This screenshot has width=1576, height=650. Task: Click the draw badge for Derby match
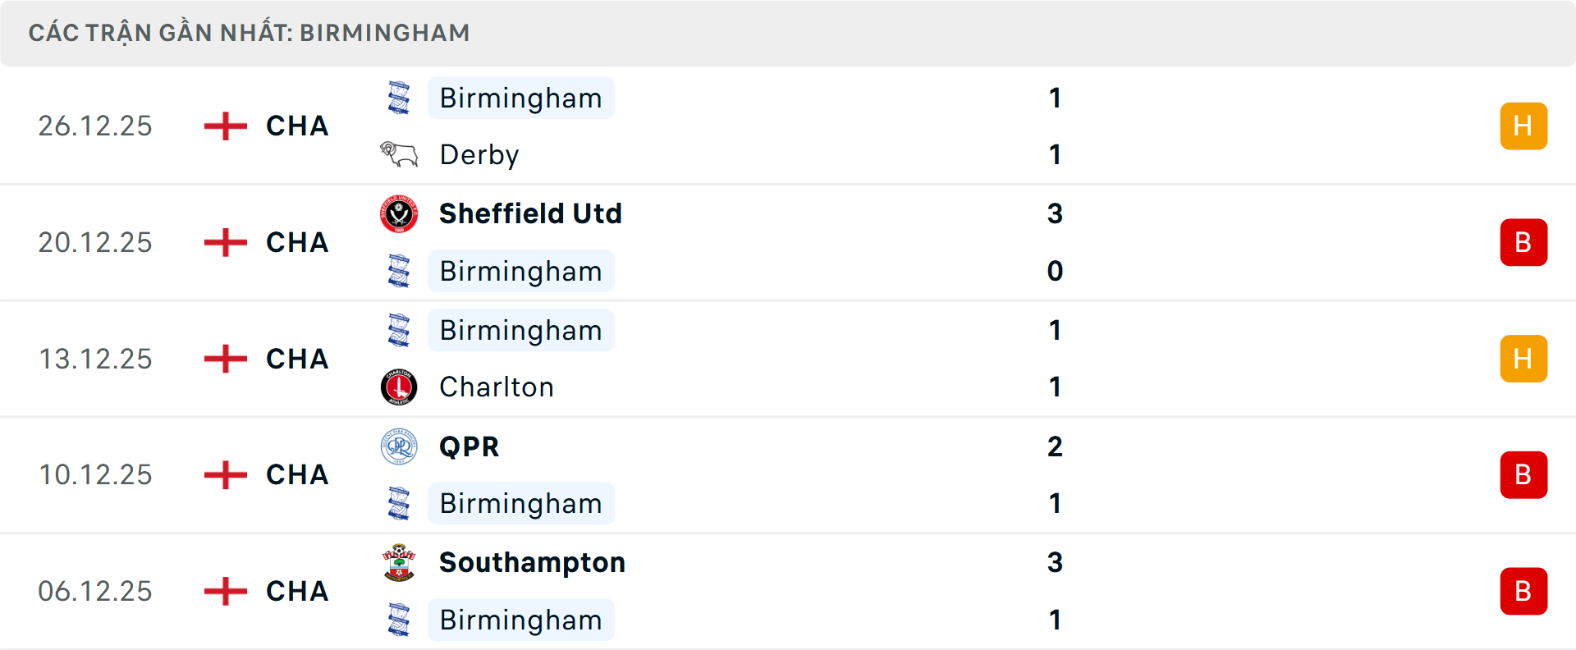click(1523, 126)
